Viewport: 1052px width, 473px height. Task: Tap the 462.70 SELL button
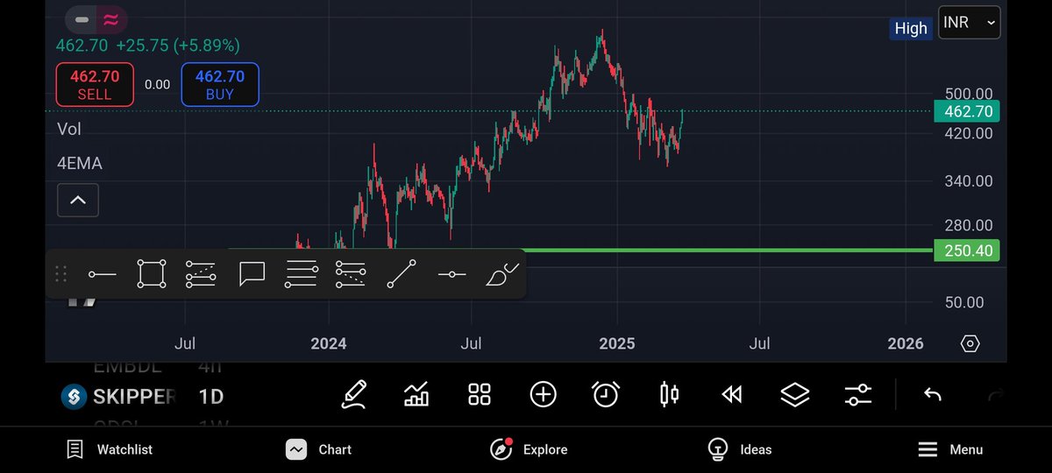click(95, 85)
